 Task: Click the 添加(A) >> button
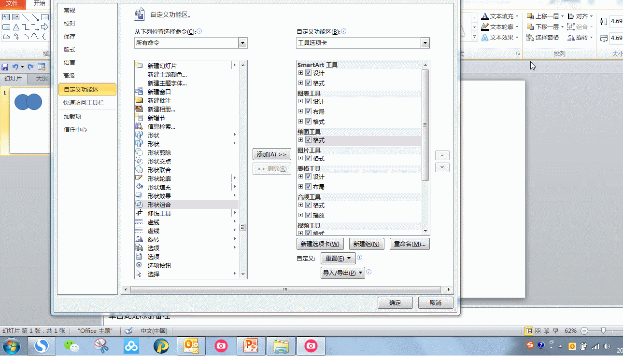[272, 154]
